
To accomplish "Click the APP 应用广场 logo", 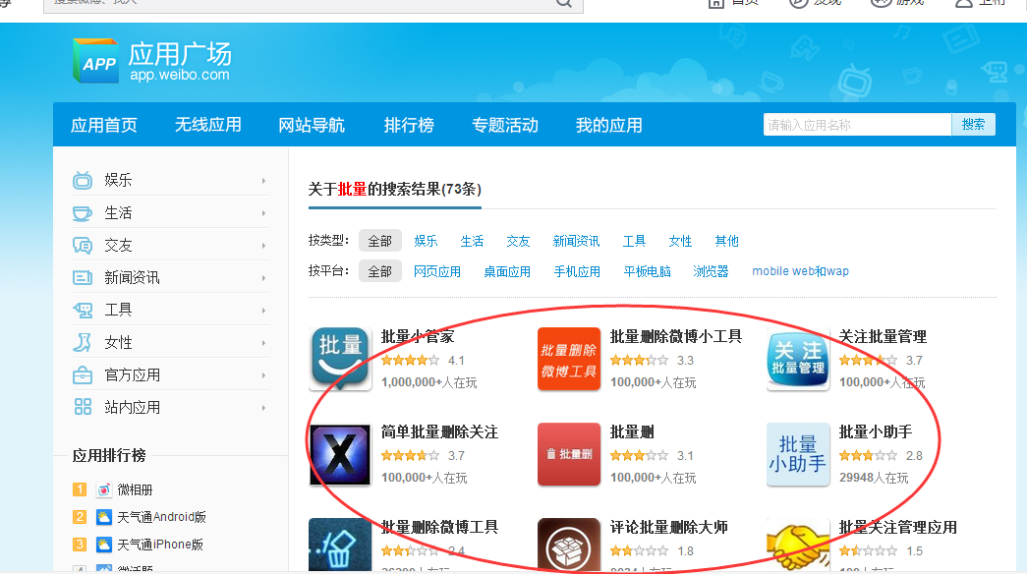I will [x=152, y=61].
